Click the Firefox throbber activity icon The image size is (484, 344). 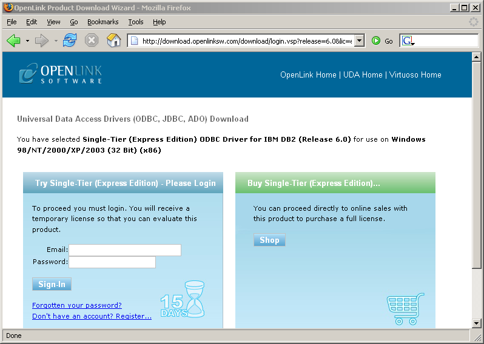pos(474,22)
